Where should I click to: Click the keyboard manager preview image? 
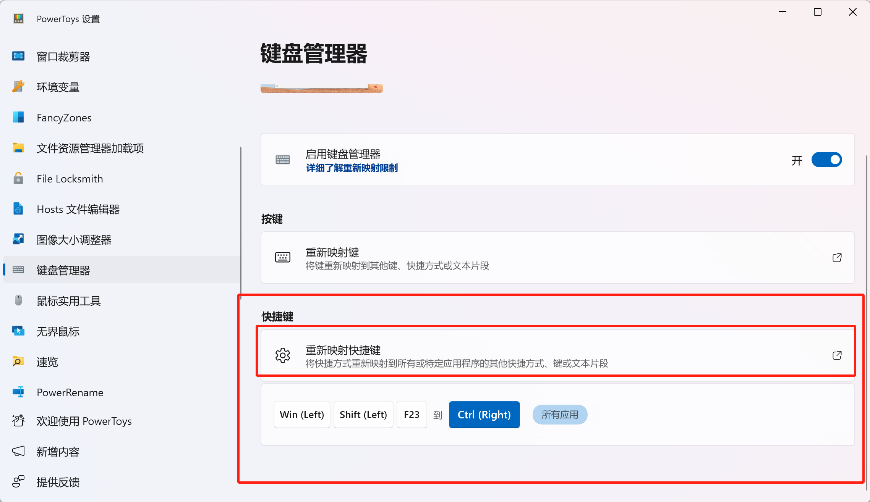click(322, 89)
